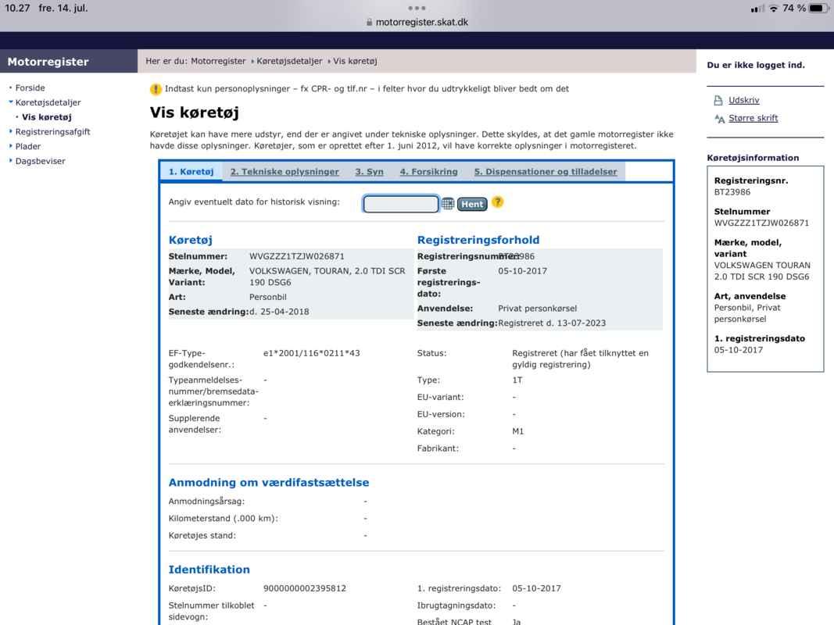Image resolution: width=834 pixels, height=625 pixels.
Task: Tap the three dots at top center
Action: tap(417, 8)
